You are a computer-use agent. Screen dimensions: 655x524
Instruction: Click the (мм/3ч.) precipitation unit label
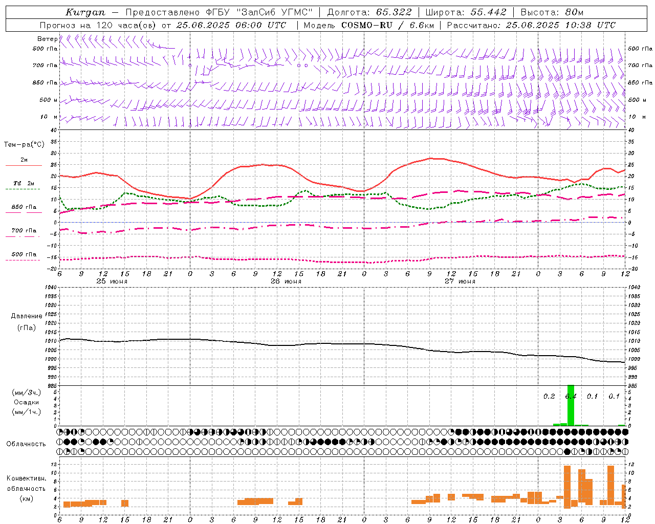(26, 392)
